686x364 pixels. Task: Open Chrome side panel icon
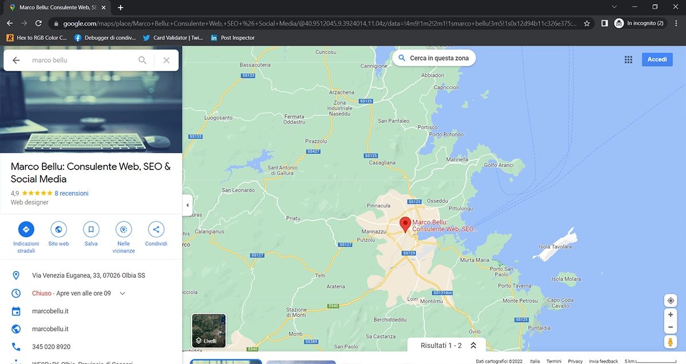pos(604,23)
